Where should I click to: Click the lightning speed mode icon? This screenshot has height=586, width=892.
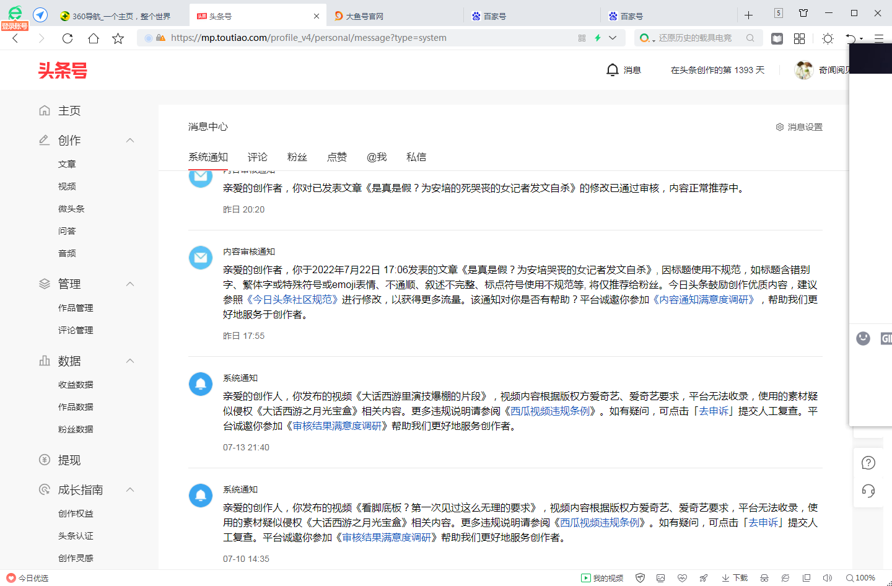pyautogui.click(x=598, y=38)
